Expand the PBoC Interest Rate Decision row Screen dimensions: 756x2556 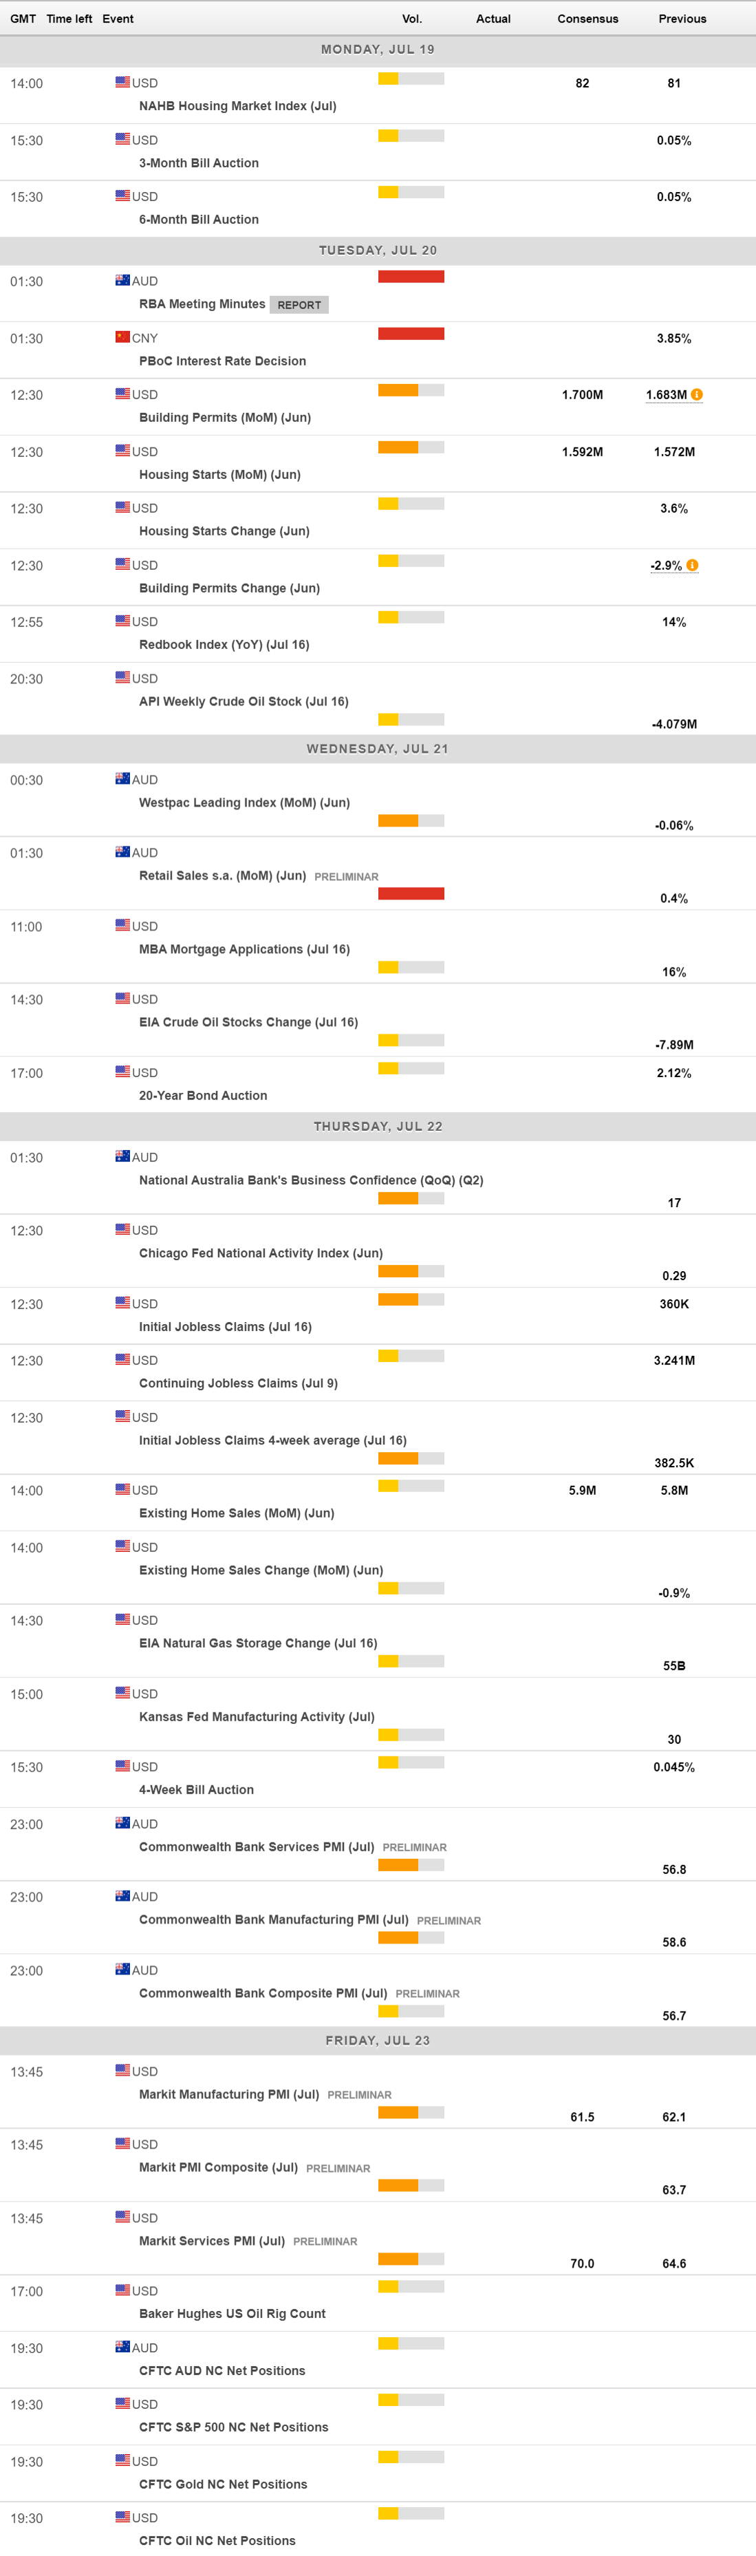click(x=222, y=361)
